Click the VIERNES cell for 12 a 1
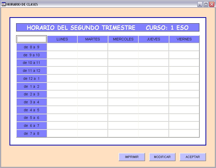 [184, 79]
